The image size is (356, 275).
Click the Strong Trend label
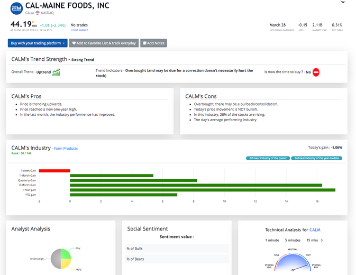coord(83,60)
